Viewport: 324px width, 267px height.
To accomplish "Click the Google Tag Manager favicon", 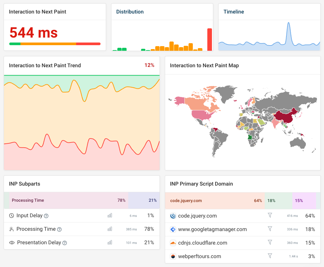I will pos(173,229).
